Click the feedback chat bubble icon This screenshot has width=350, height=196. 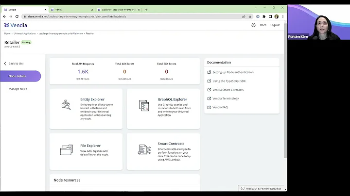pyautogui.click(x=243, y=189)
